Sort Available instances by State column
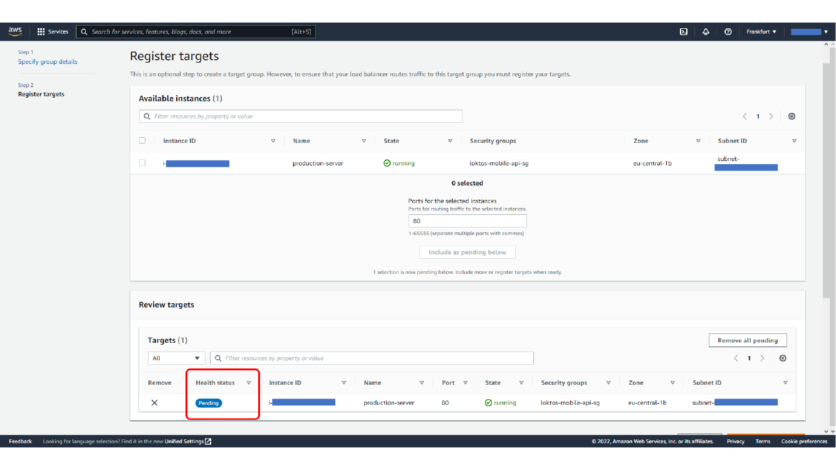Viewport: 836px width, 470px height. coord(450,141)
